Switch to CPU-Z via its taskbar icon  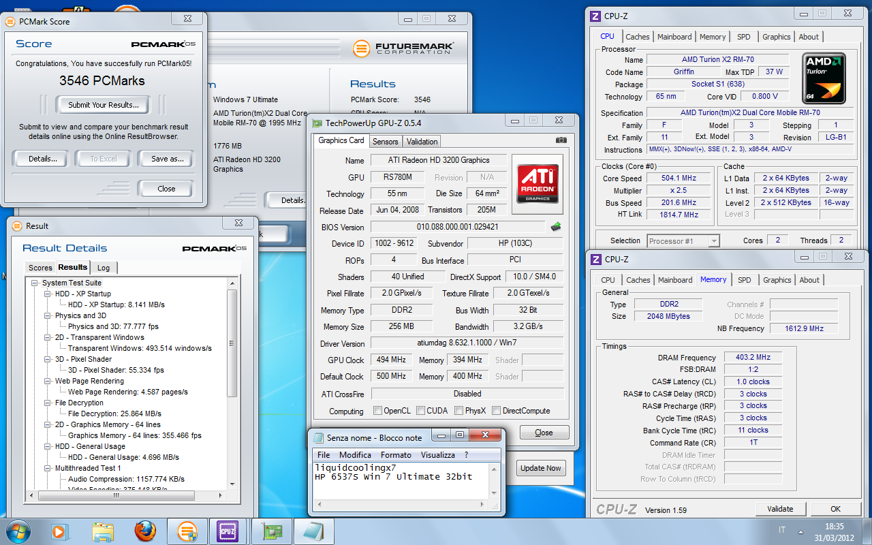pyautogui.click(x=227, y=531)
